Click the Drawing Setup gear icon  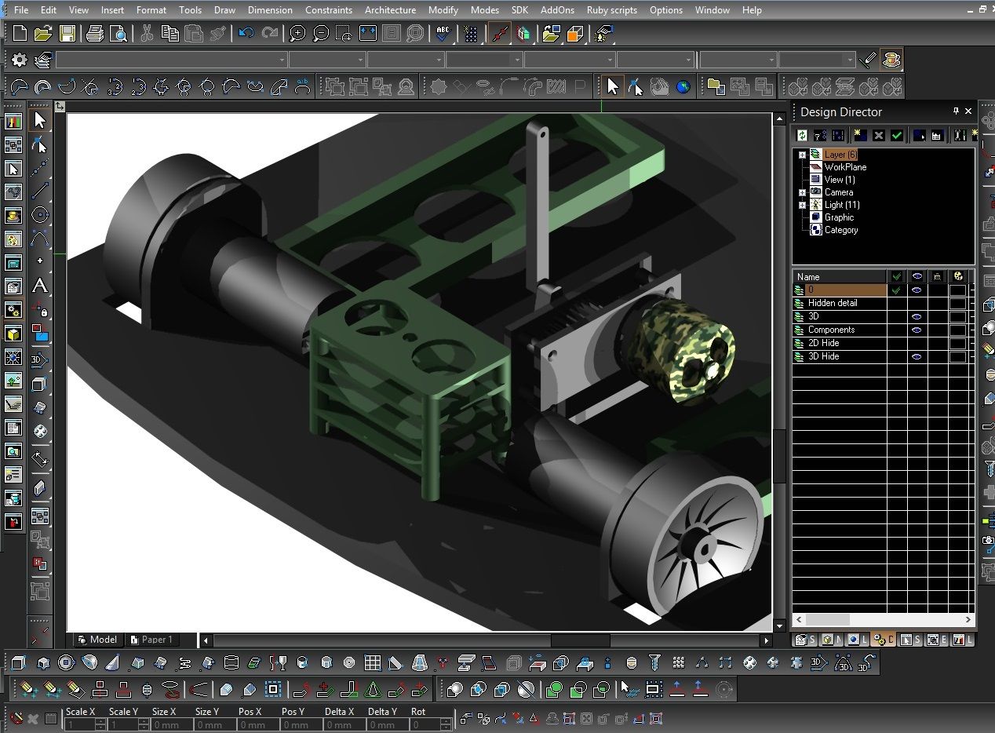pyautogui.click(x=20, y=60)
